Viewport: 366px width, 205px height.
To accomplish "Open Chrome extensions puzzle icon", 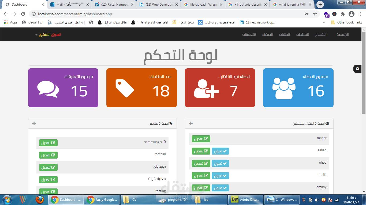I will pos(343,14).
